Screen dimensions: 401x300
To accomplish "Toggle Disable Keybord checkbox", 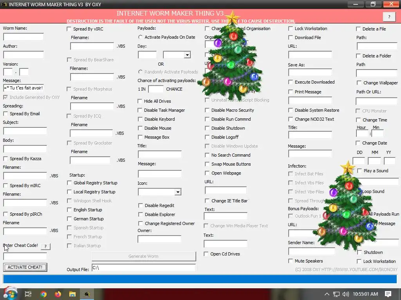I will pos(140,119).
